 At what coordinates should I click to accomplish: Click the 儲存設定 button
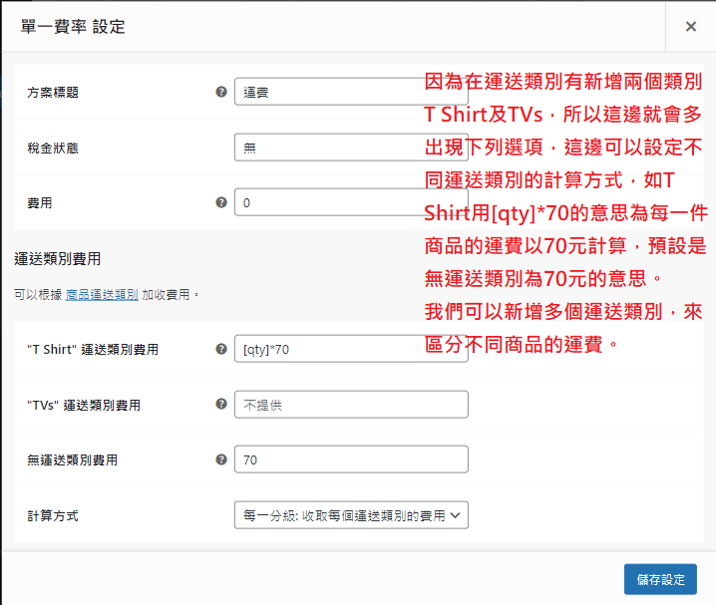(660, 579)
